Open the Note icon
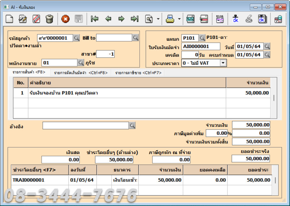The image size is (290, 206). [x=190, y=19]
